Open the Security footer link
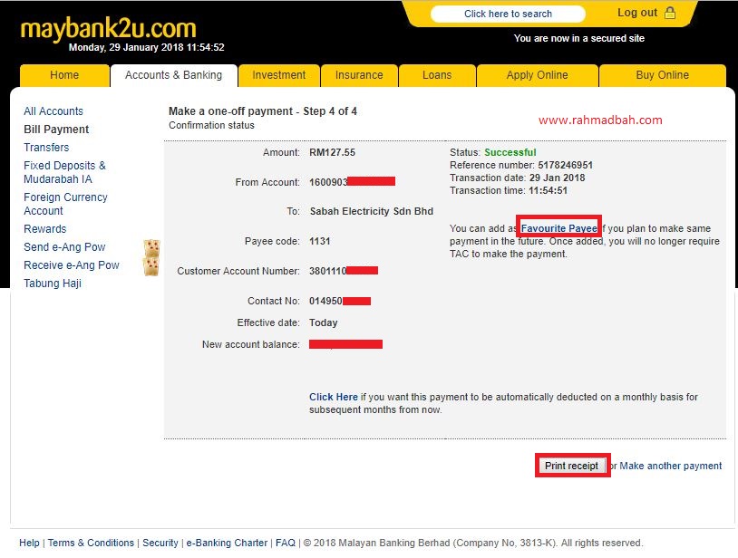Screen dimensions: 738x558 point(160,543)
